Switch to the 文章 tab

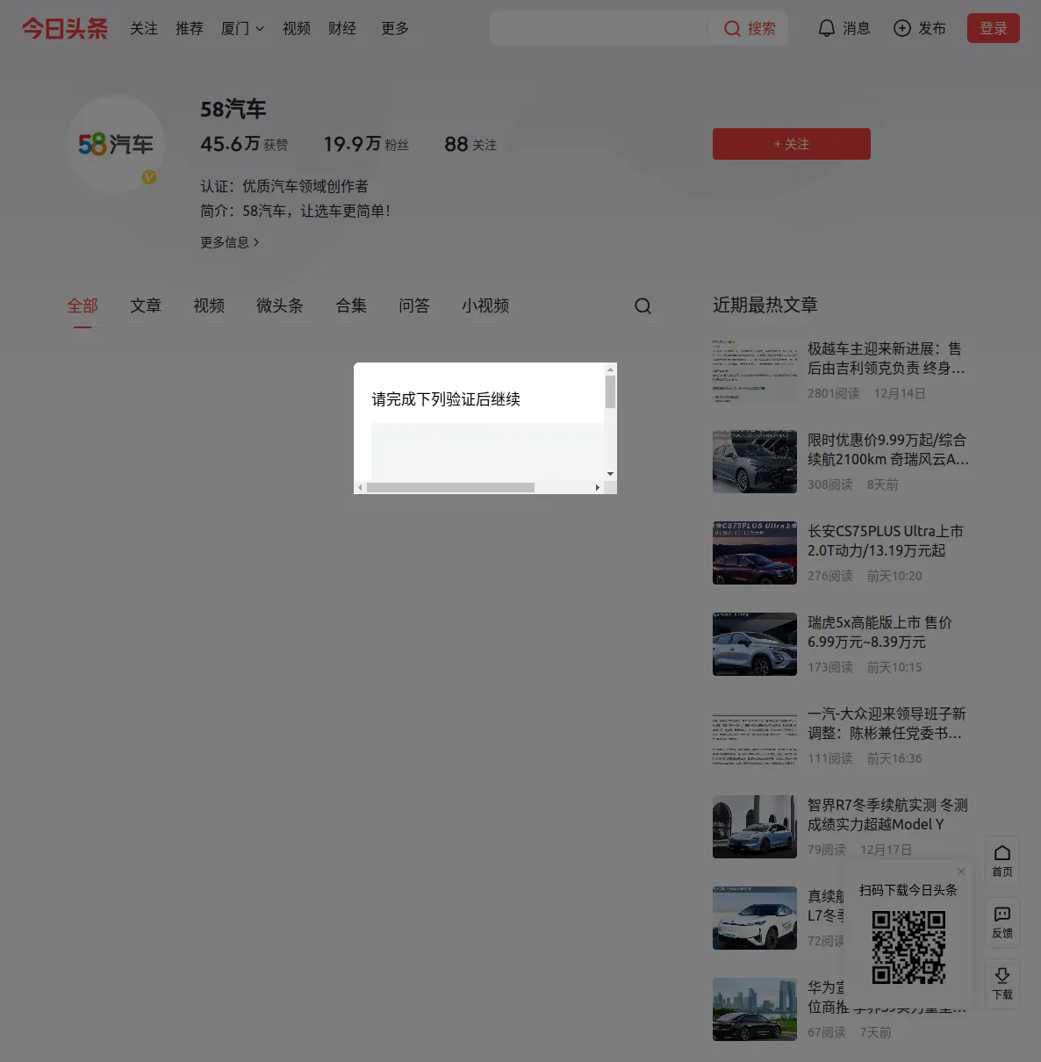(x=146, y=305)
